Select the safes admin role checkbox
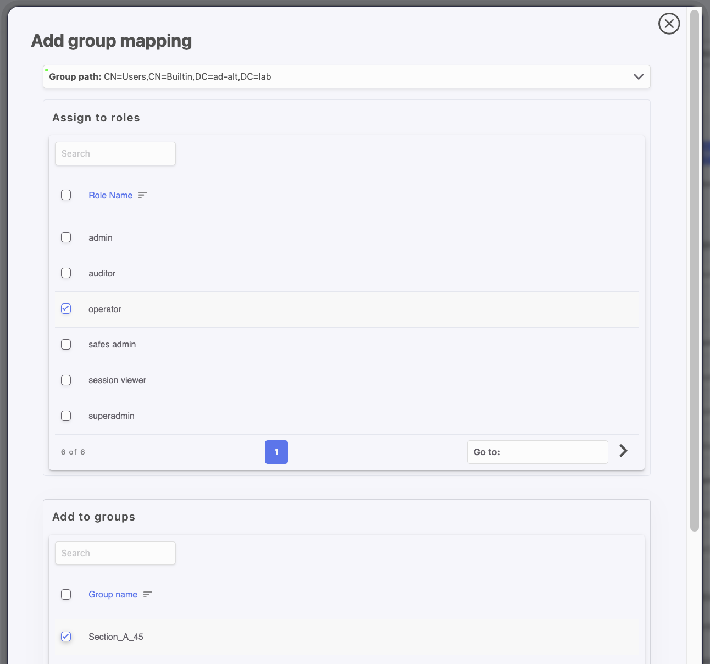Screen dimensions: 710x664 click(x=66, y=345)
